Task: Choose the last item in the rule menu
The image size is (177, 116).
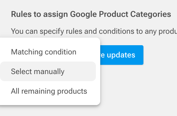Action: 49,91
